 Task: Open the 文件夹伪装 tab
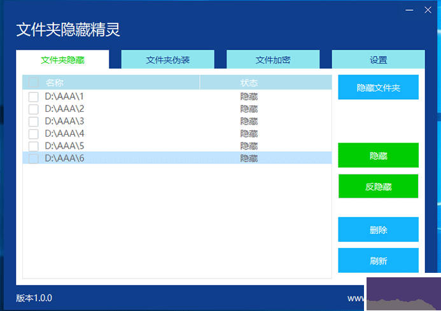point(168,59)
